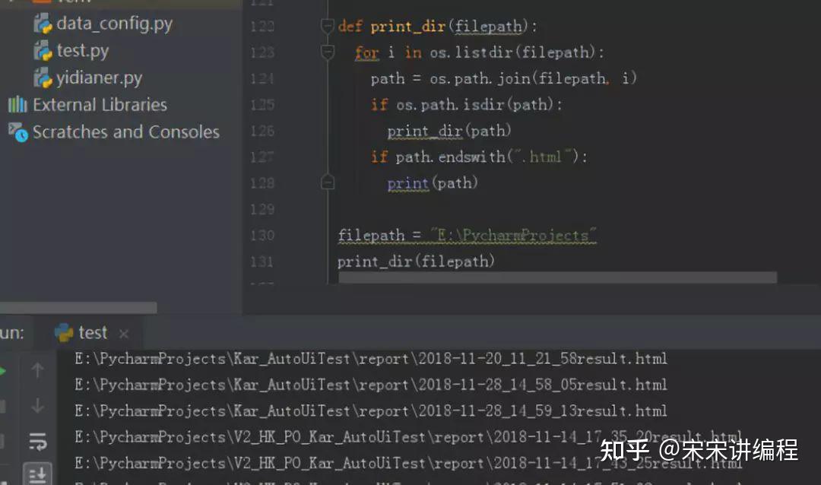Open yidianer.py in the project tree
821x485 pixels.
point(99,78)
